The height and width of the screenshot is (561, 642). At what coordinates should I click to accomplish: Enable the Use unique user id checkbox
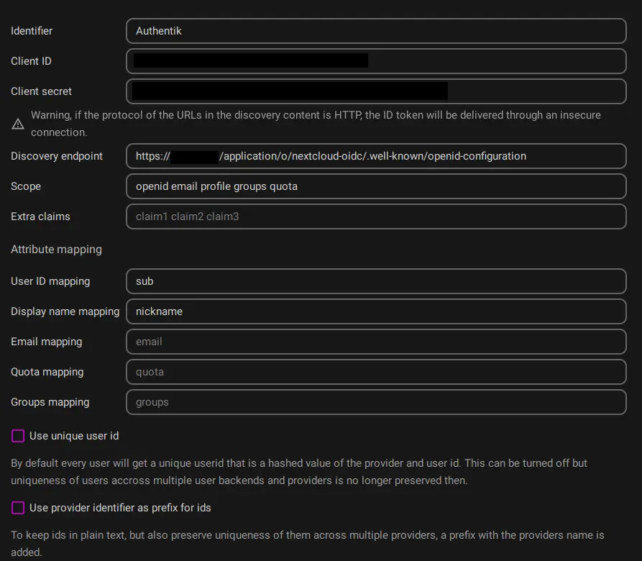(18, 436)
